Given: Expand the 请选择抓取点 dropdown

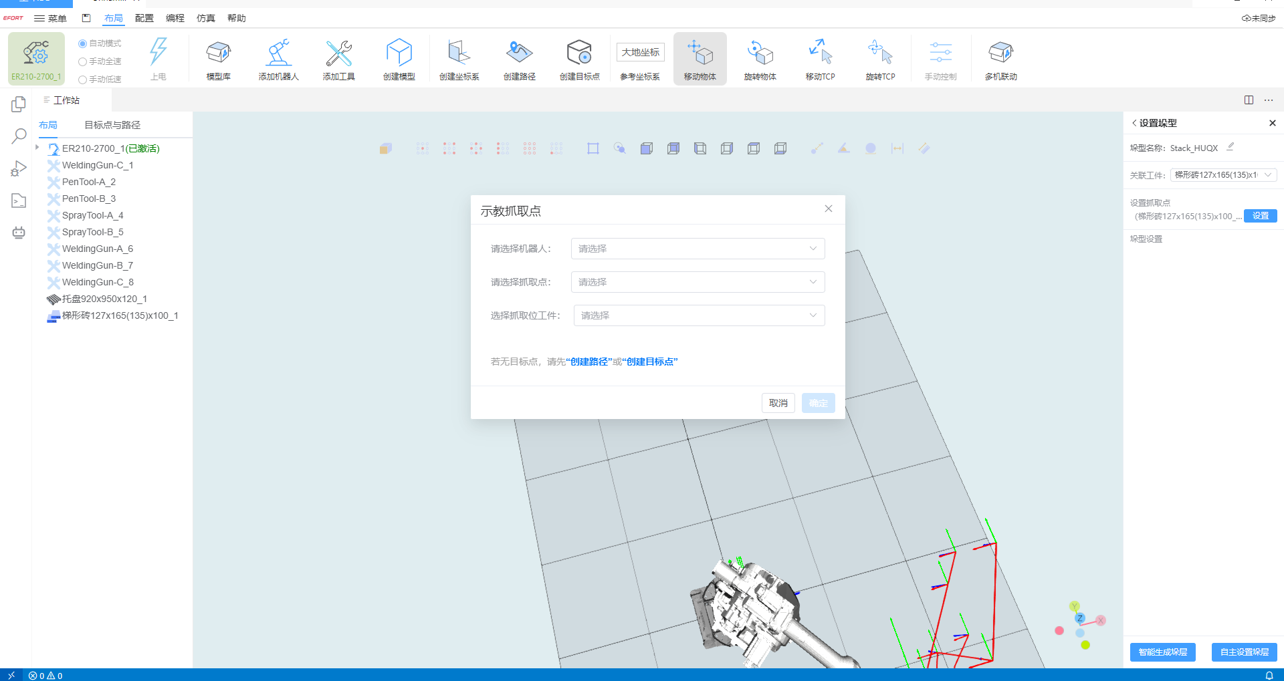Looking at the screenshot, I should (698, 282).
